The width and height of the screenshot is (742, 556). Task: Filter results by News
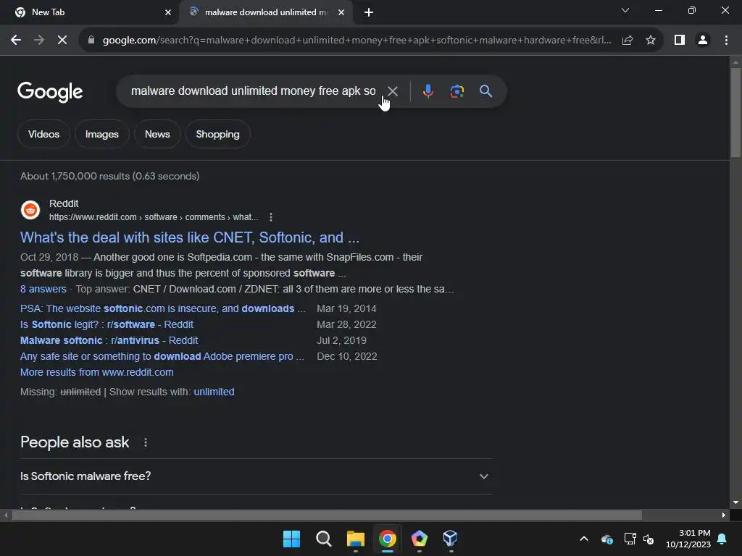[x=157, y=134]
